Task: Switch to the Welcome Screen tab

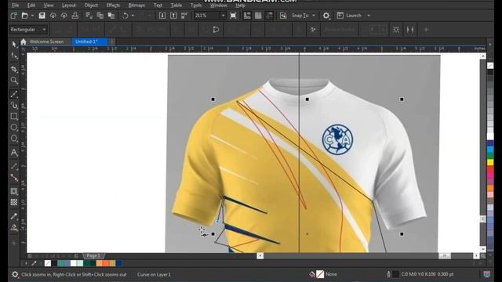Action: click(x=46, y=42)
